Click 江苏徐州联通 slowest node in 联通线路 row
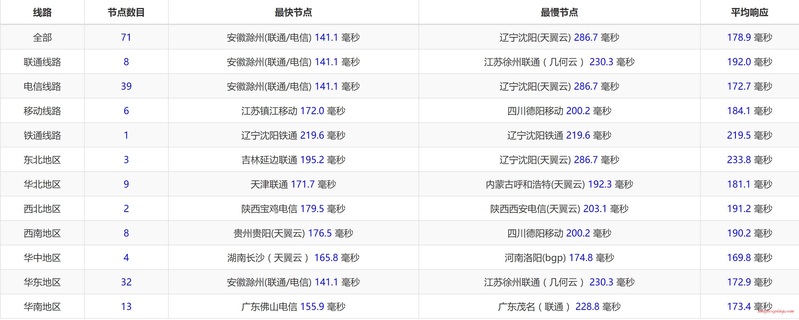 pos(559,62)
